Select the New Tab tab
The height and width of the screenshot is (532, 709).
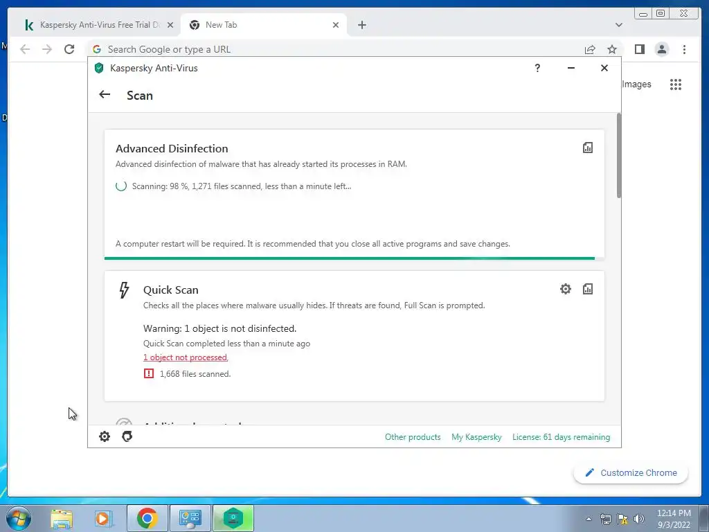(x=263, y=25)
